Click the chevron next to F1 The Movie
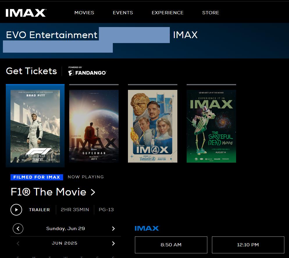Viewport: 289px width, 258px height. (x=93, y=192)
